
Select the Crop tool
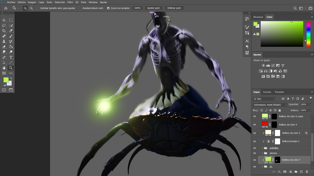pyautogui.click(x=4, y=31)
